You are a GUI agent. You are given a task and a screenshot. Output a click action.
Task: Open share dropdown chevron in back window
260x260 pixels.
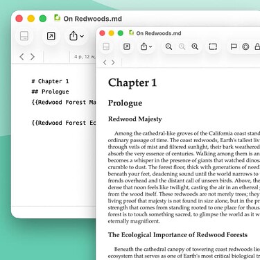(82, 36)
